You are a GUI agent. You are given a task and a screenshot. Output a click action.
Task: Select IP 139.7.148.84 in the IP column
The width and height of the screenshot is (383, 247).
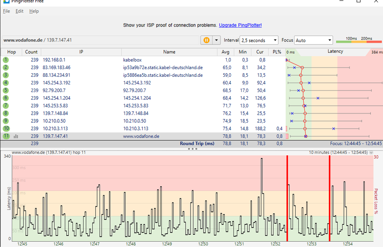pyautogui.click(x=55, y=113)
